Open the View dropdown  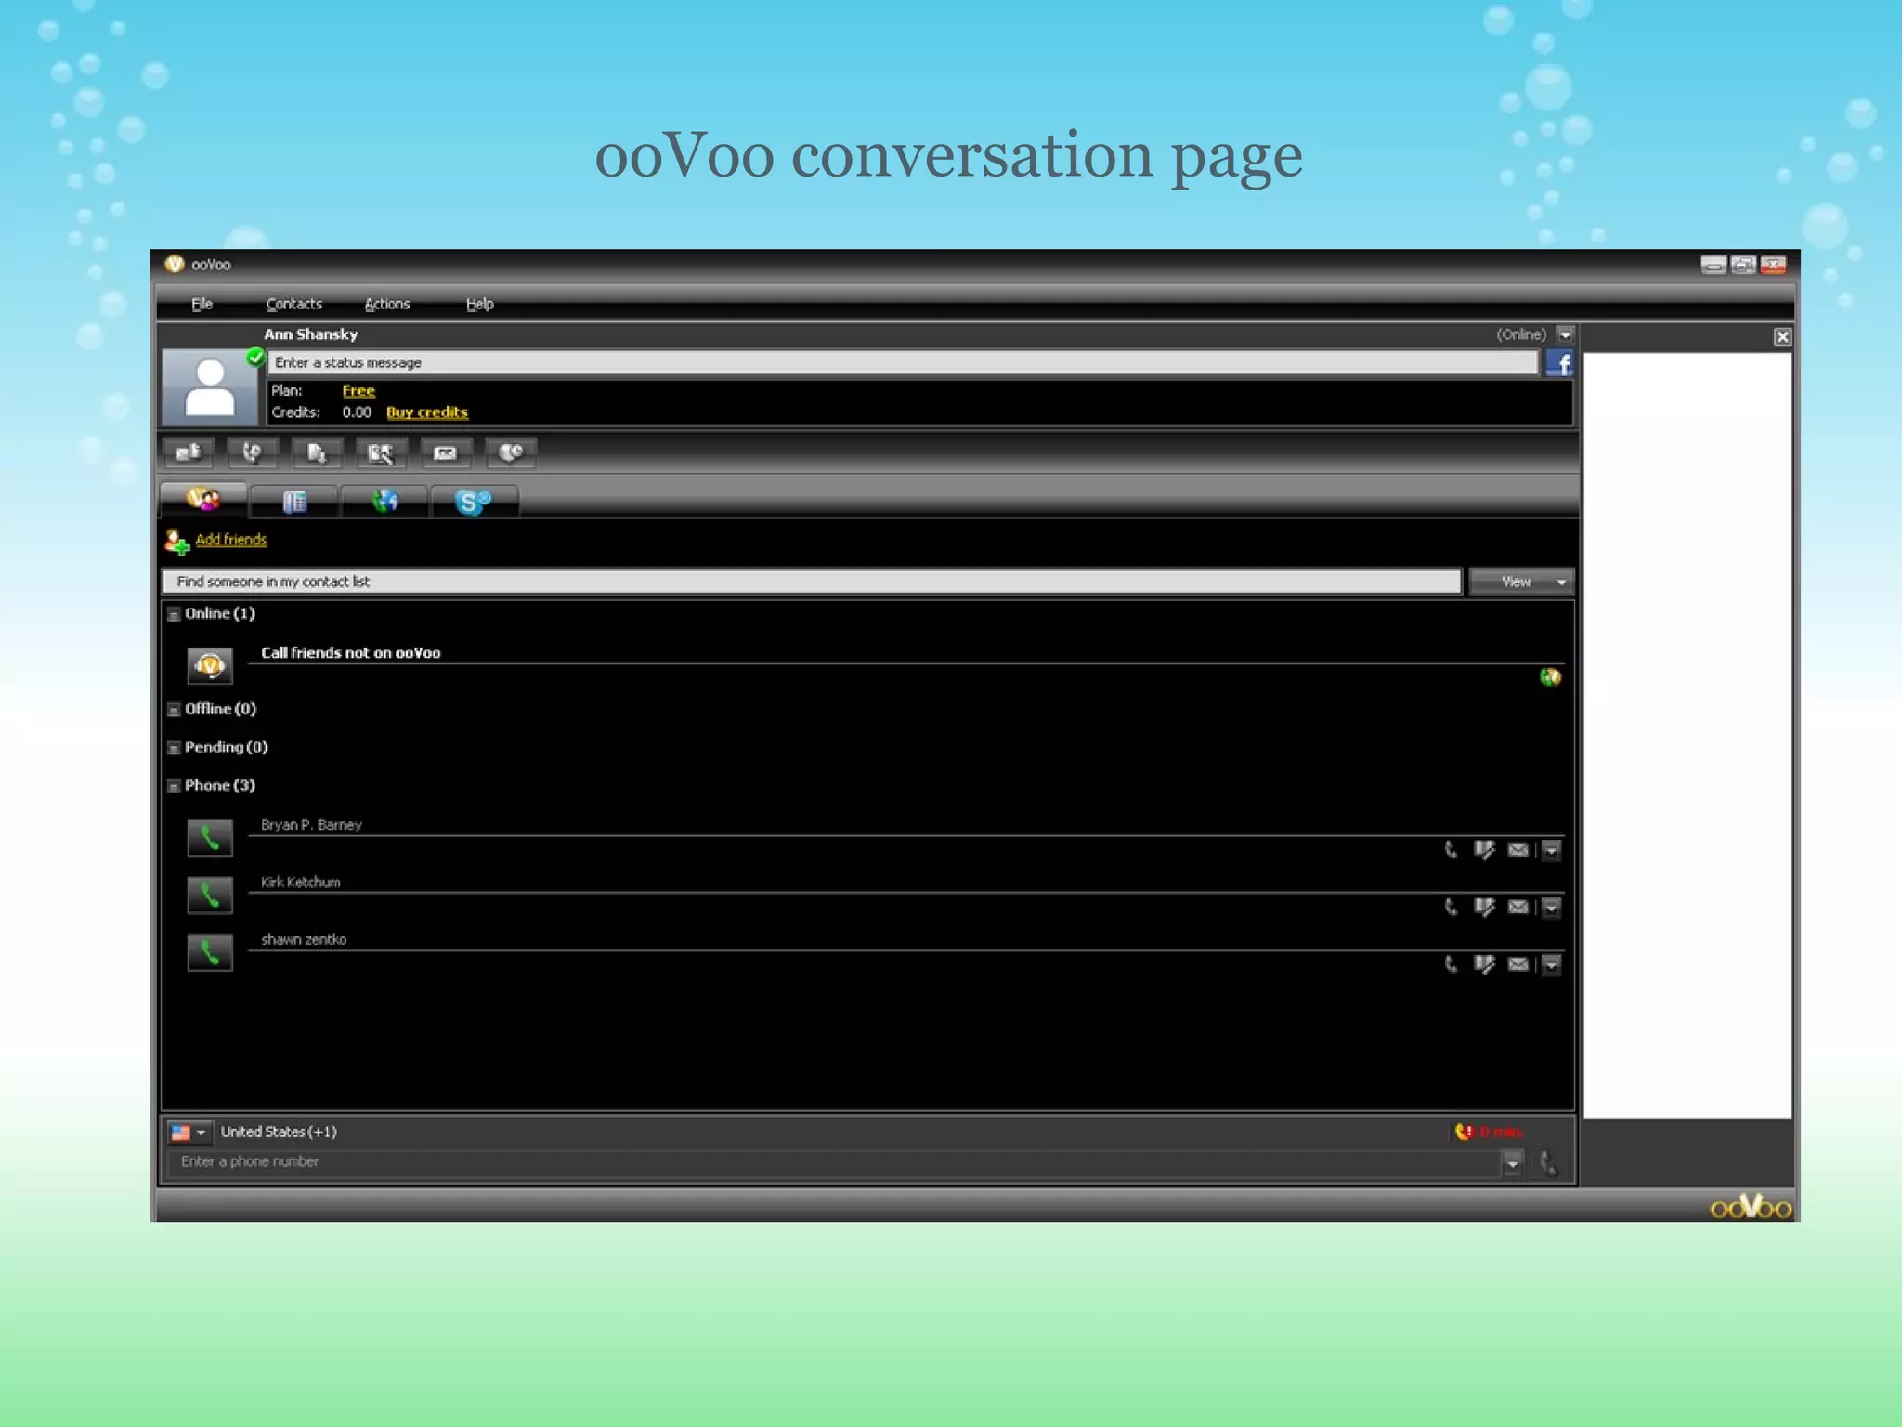coord(1521,582)
